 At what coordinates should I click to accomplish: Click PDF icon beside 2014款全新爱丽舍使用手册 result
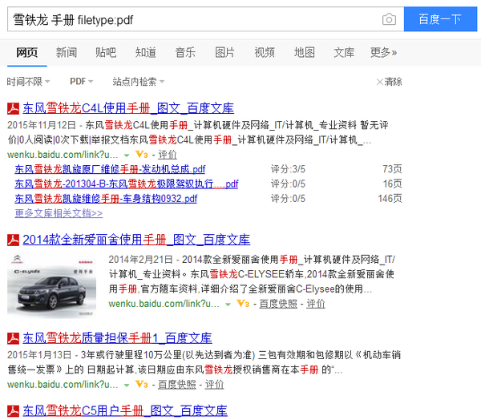click(x=13, y=240)
